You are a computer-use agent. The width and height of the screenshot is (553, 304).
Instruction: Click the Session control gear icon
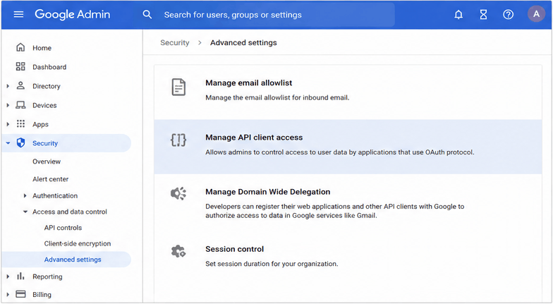(178, 251)
